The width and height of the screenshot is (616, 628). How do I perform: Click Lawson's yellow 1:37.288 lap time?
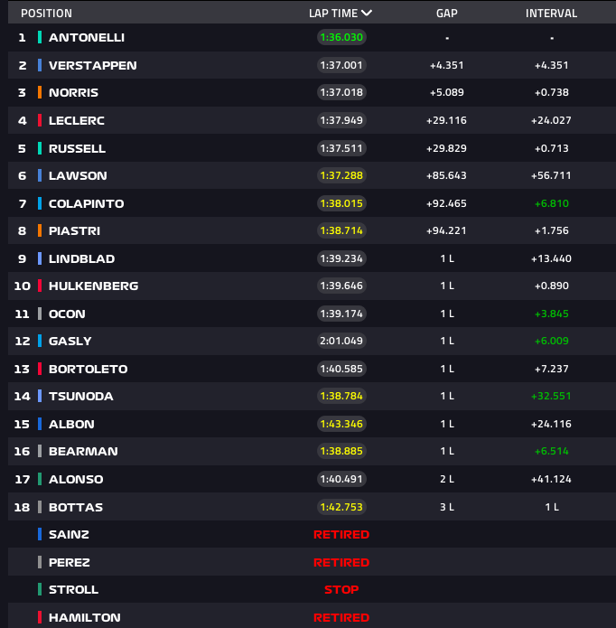[x=341, y=175]
